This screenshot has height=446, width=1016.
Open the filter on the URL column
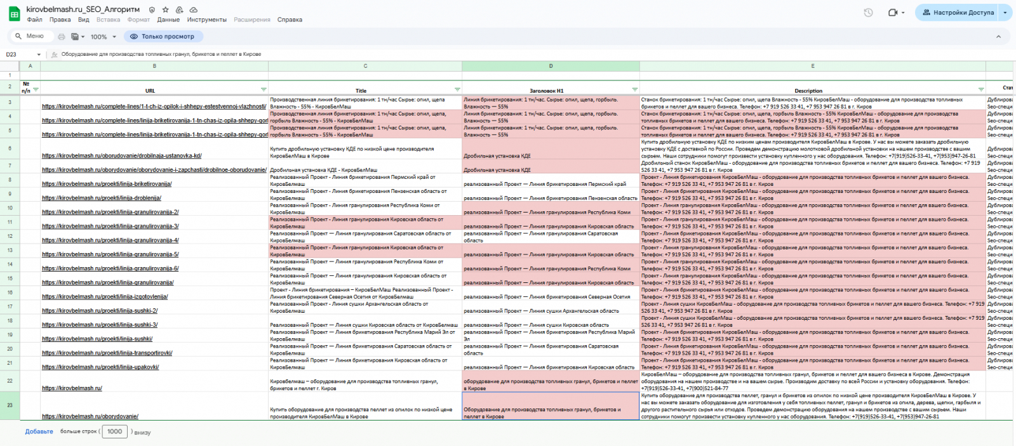pyautogui.click(x=264, y=89)
